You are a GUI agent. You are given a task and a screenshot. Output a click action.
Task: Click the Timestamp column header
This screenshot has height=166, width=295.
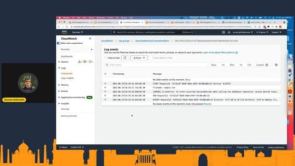[x=118, y=74]
